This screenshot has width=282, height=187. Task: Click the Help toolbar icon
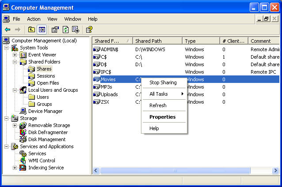point(89,30)
